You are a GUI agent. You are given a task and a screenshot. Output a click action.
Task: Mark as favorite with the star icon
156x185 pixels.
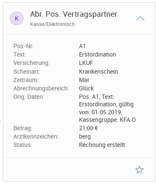[139, 170]
